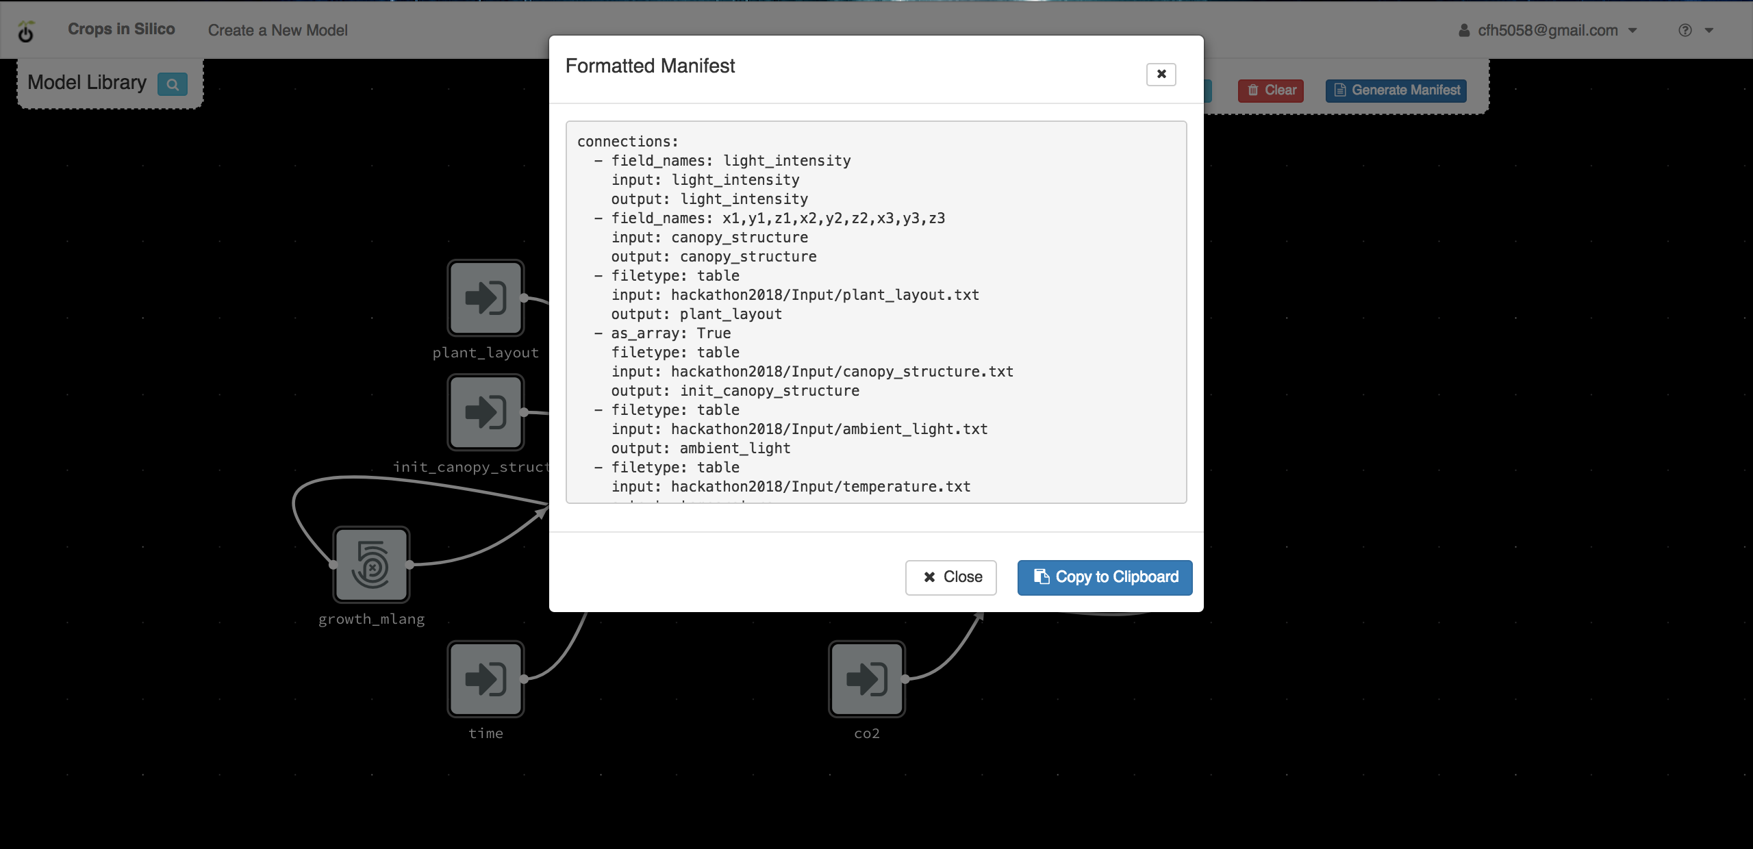Viewport: 1753px width, 849px height.
Task: Click the user profile icon
Action: [1464, 30]
